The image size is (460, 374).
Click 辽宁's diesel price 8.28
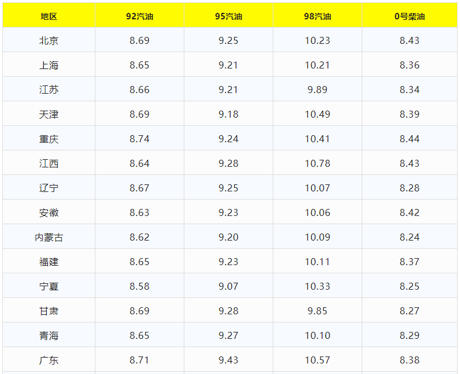[x=409, y=188]
